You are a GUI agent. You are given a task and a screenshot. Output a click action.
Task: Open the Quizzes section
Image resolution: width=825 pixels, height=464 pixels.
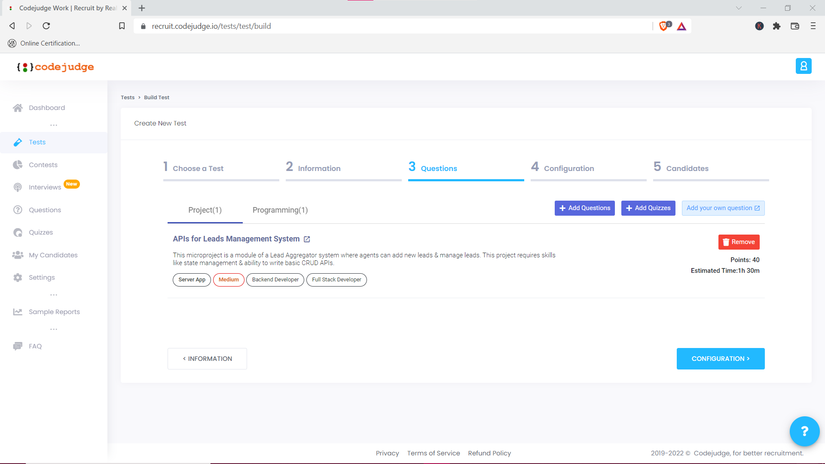(40, 232)
